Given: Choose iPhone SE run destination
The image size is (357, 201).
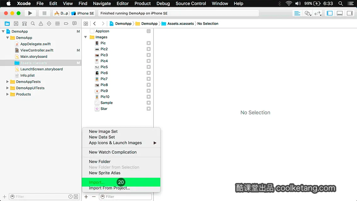Looking at the screenshot, I should coord(83,13).
